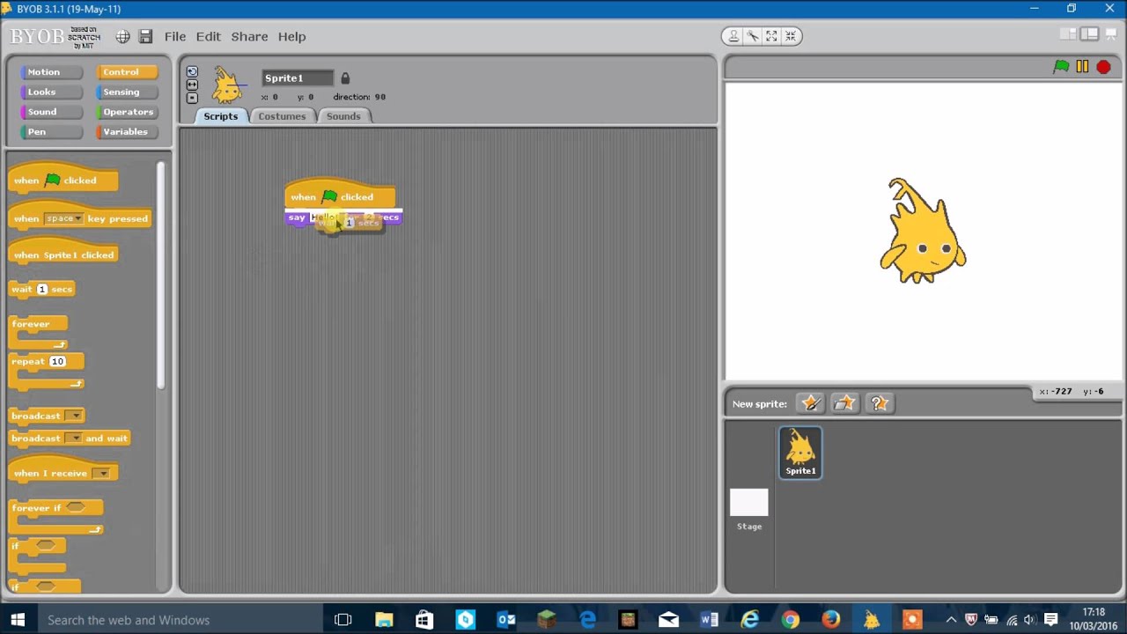Open the Edit menu
1127x634 pixels.
208,36
